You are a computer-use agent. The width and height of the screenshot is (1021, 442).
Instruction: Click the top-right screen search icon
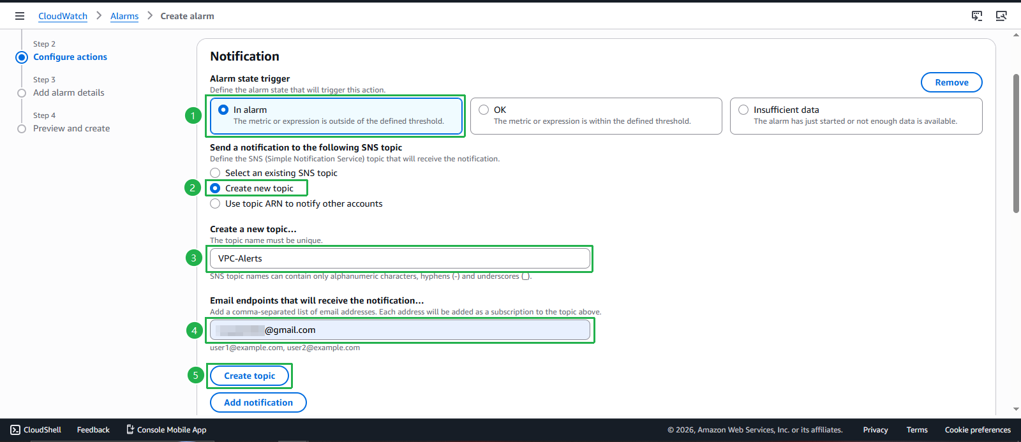1001,16
